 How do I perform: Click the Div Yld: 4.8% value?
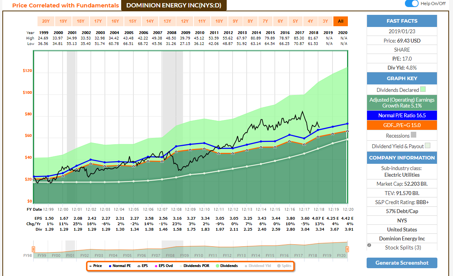pyautogui.click(x=402, y=68)
